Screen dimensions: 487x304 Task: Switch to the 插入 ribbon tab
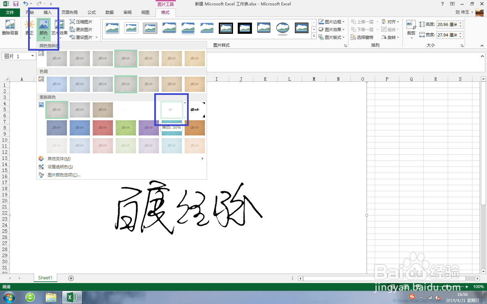47,12
